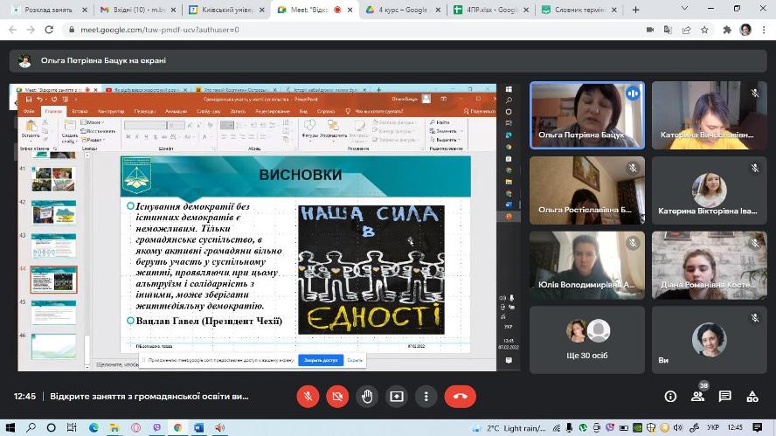Close the 'Київський універ' tab
This screenshot has height=436, width=776.
pyautogui.click(x=261, y=10)
